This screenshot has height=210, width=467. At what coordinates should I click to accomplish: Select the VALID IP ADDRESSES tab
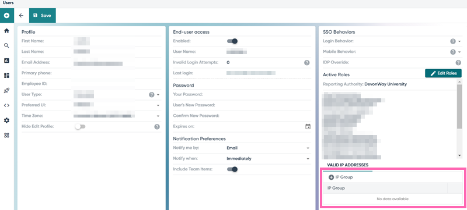click(347, 165)
